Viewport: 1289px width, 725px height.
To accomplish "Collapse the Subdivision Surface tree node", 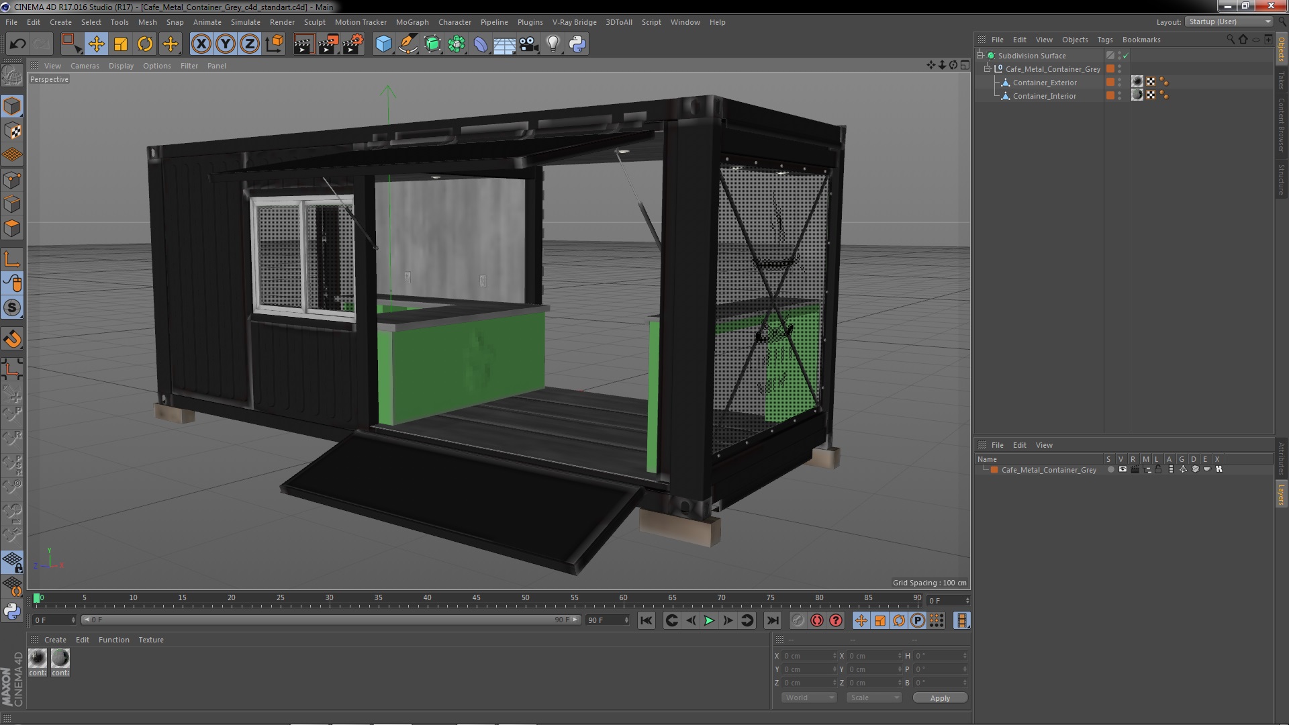I will point(980,56).
